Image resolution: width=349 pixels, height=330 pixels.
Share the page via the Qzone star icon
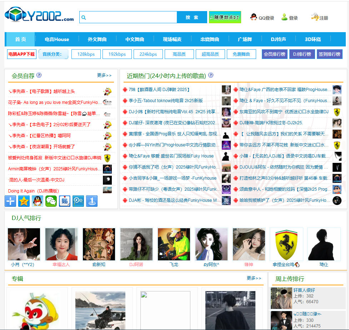click(24, 201)
